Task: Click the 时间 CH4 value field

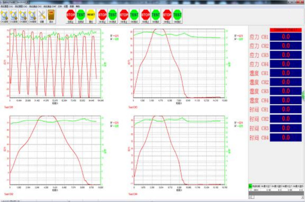Action: 286,137
